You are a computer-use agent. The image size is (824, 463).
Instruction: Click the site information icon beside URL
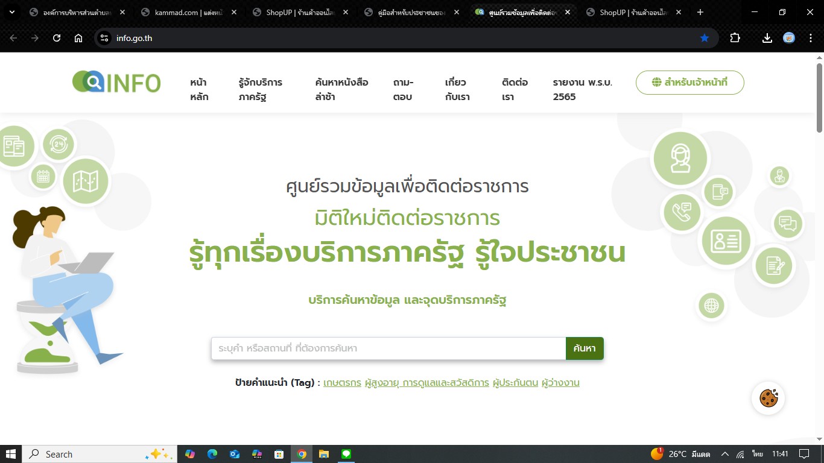[104, 38]
